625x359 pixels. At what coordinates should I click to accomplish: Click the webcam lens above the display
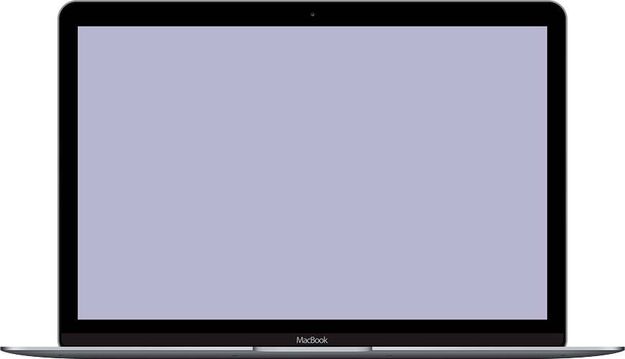tap(312, 14)
